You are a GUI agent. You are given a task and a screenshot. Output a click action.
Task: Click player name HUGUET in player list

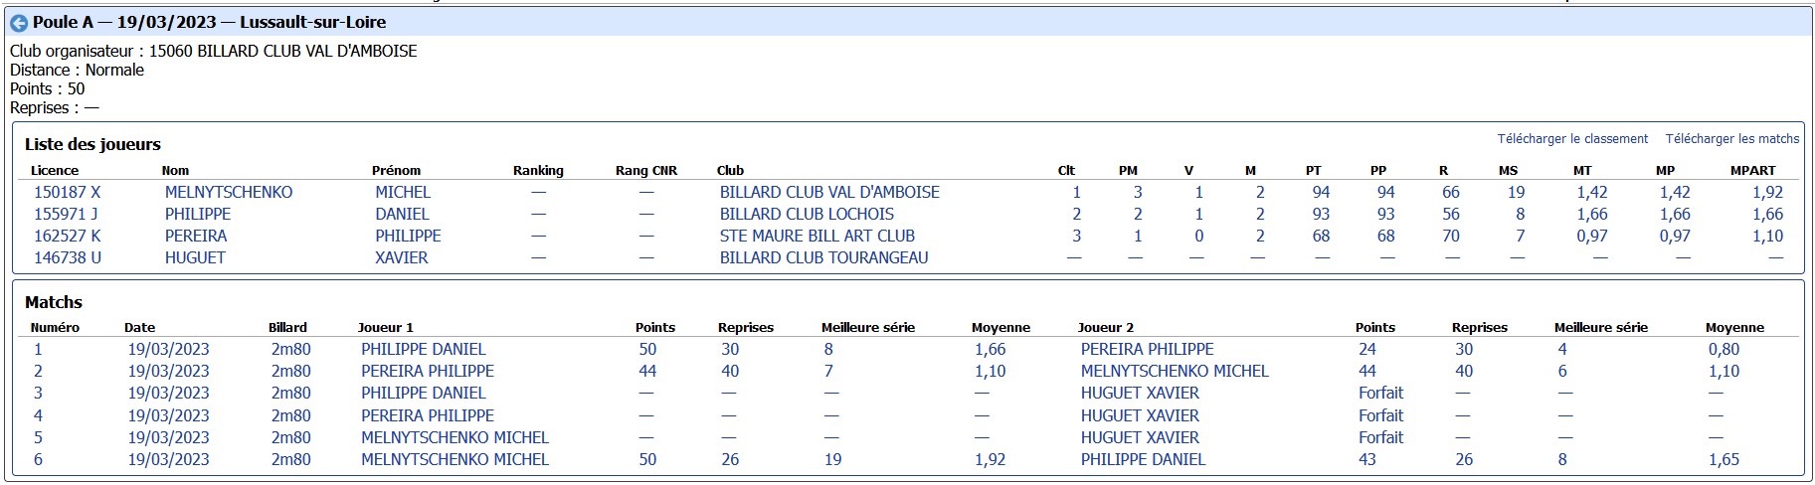[195, 257]
